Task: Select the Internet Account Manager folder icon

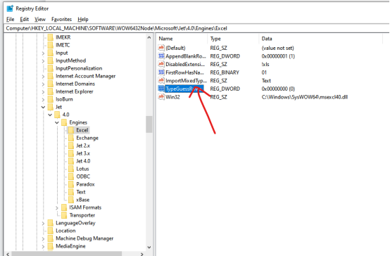Action: [51, 76]
